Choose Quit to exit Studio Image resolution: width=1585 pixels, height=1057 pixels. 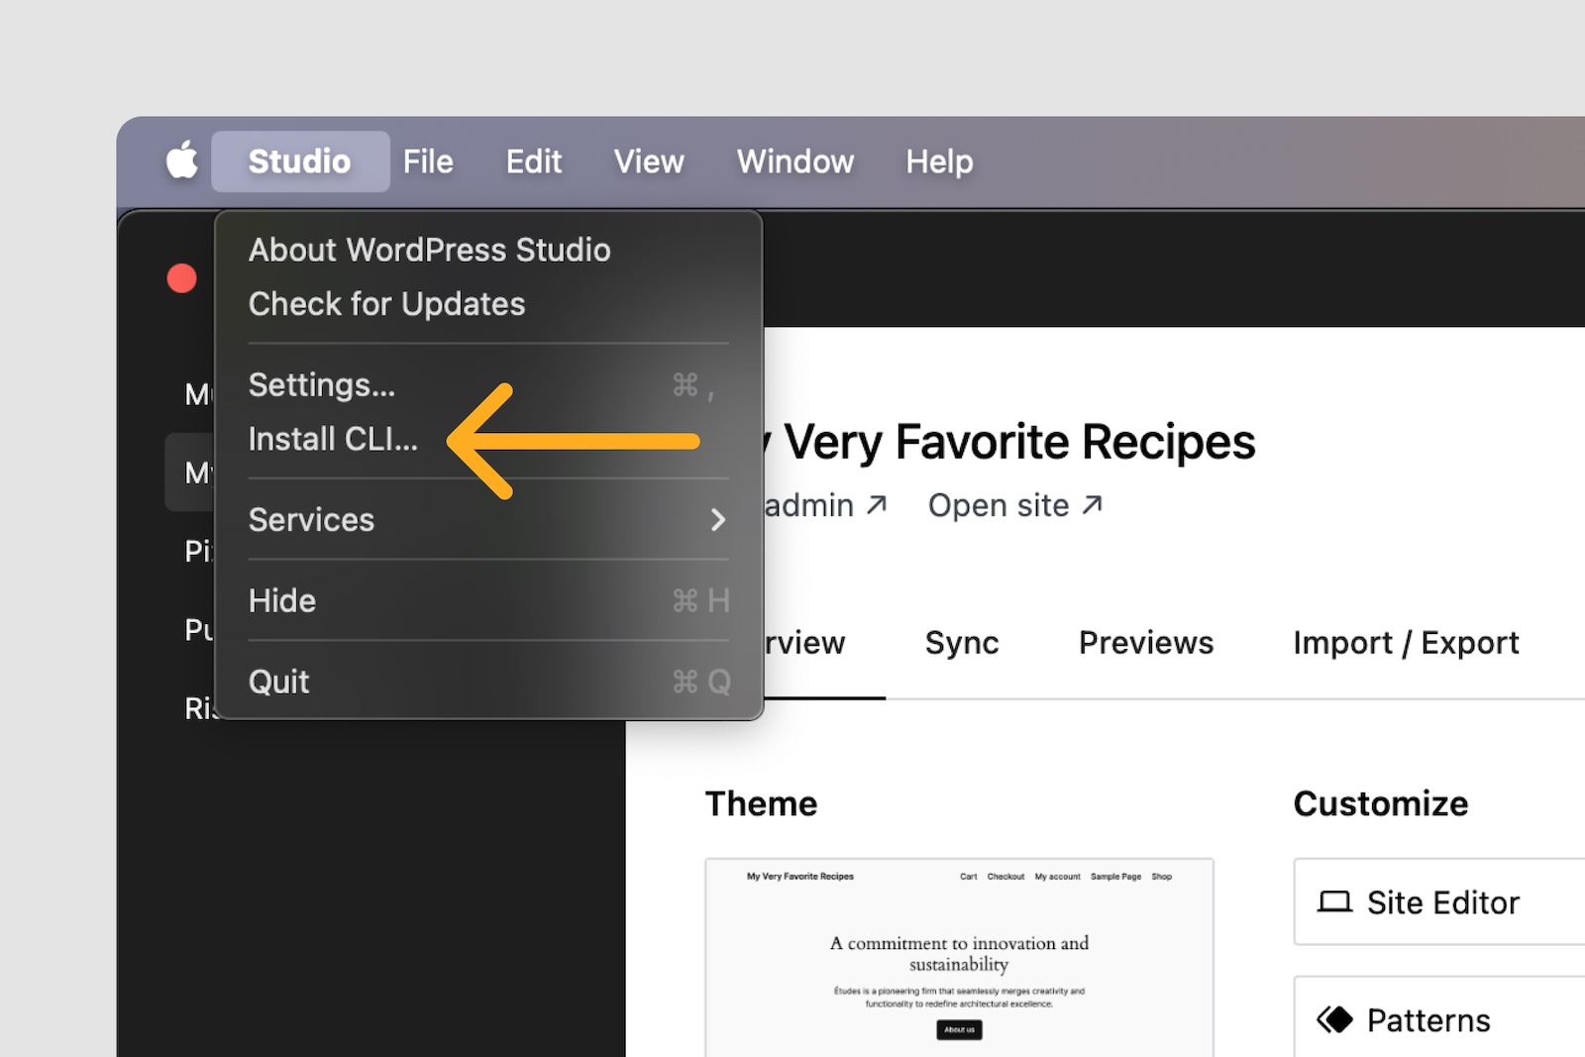click(x=278, y=681)
